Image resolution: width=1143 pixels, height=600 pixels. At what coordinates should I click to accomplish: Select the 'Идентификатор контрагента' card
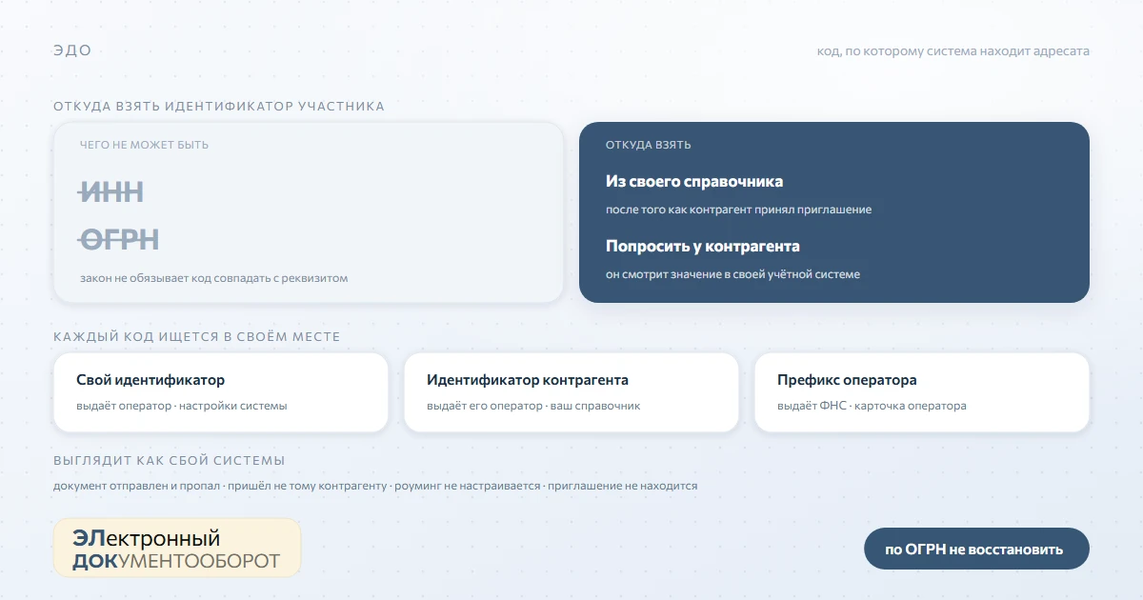tap(571, 392)
